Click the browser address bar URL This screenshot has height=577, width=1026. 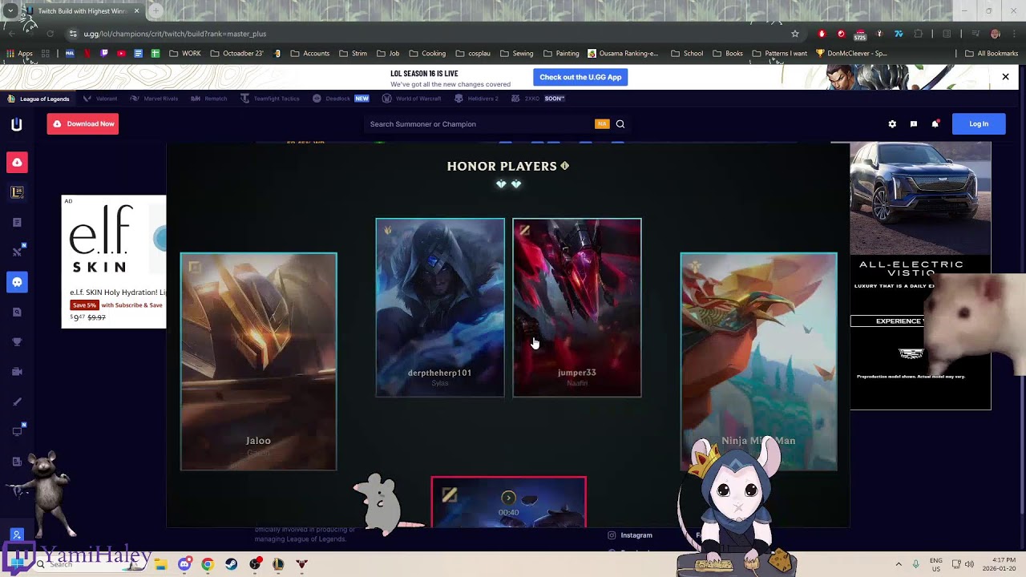tap(175, 34)
